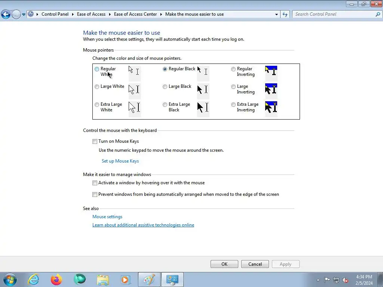
Task: Expand the arrow after Ease of Access
Action: (110, 14)
